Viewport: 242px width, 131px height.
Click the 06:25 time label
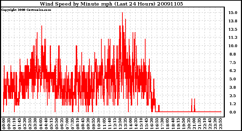pos(62,124)
